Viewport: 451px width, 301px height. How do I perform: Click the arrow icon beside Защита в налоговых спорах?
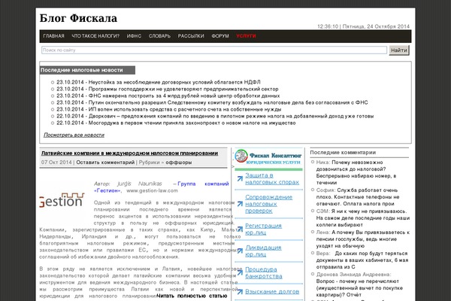point(239,178)
